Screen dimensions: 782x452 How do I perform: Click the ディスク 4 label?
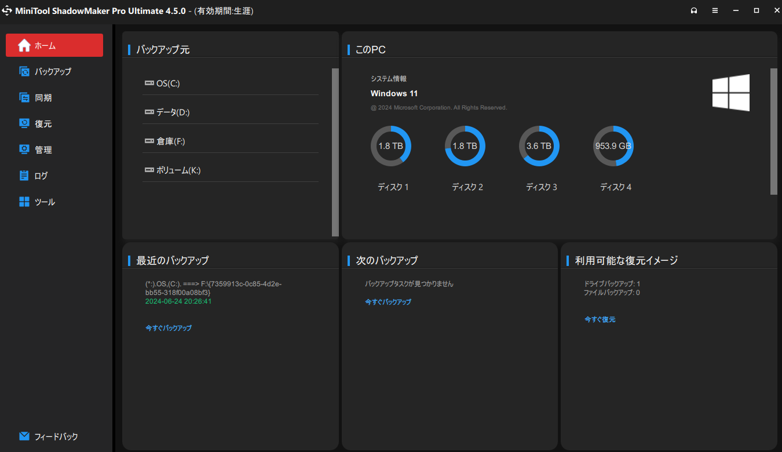click(616, 187)
